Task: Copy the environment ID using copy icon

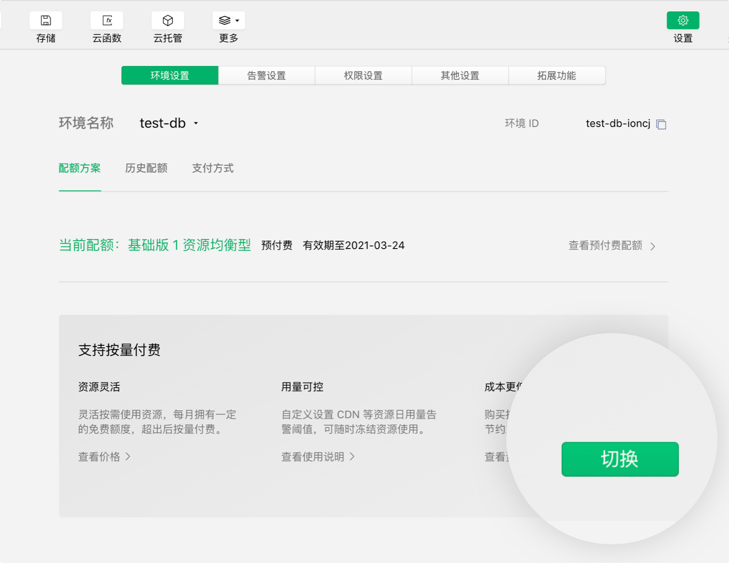Action: [661, 124]
